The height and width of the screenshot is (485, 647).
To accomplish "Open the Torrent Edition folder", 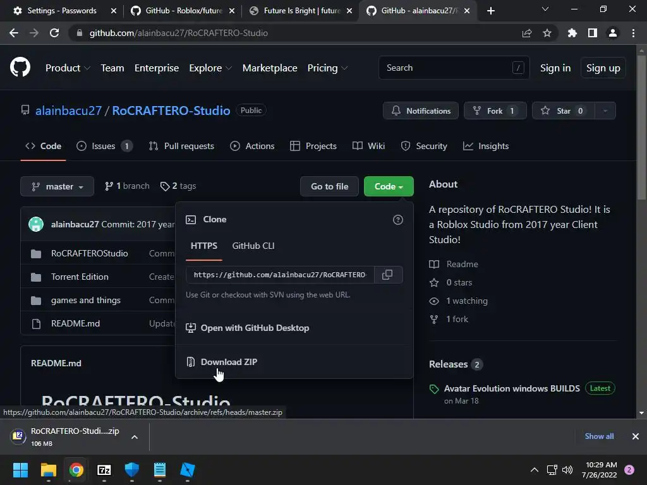I will 80,277.
